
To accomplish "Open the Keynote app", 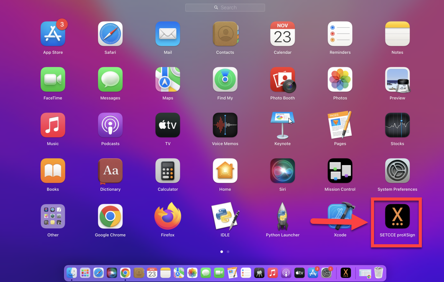I will (283, 125).
